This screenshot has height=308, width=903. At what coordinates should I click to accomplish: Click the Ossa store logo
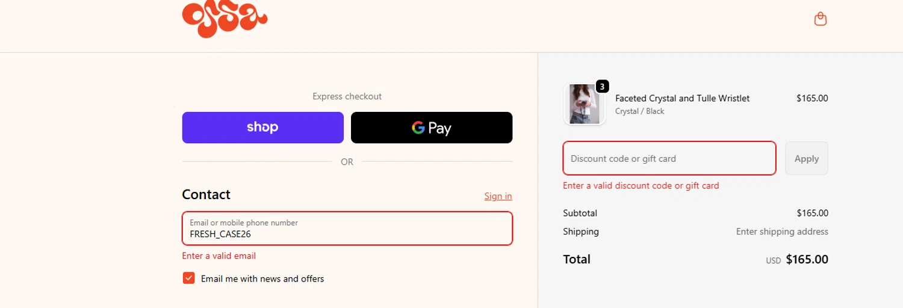point(225,19)
